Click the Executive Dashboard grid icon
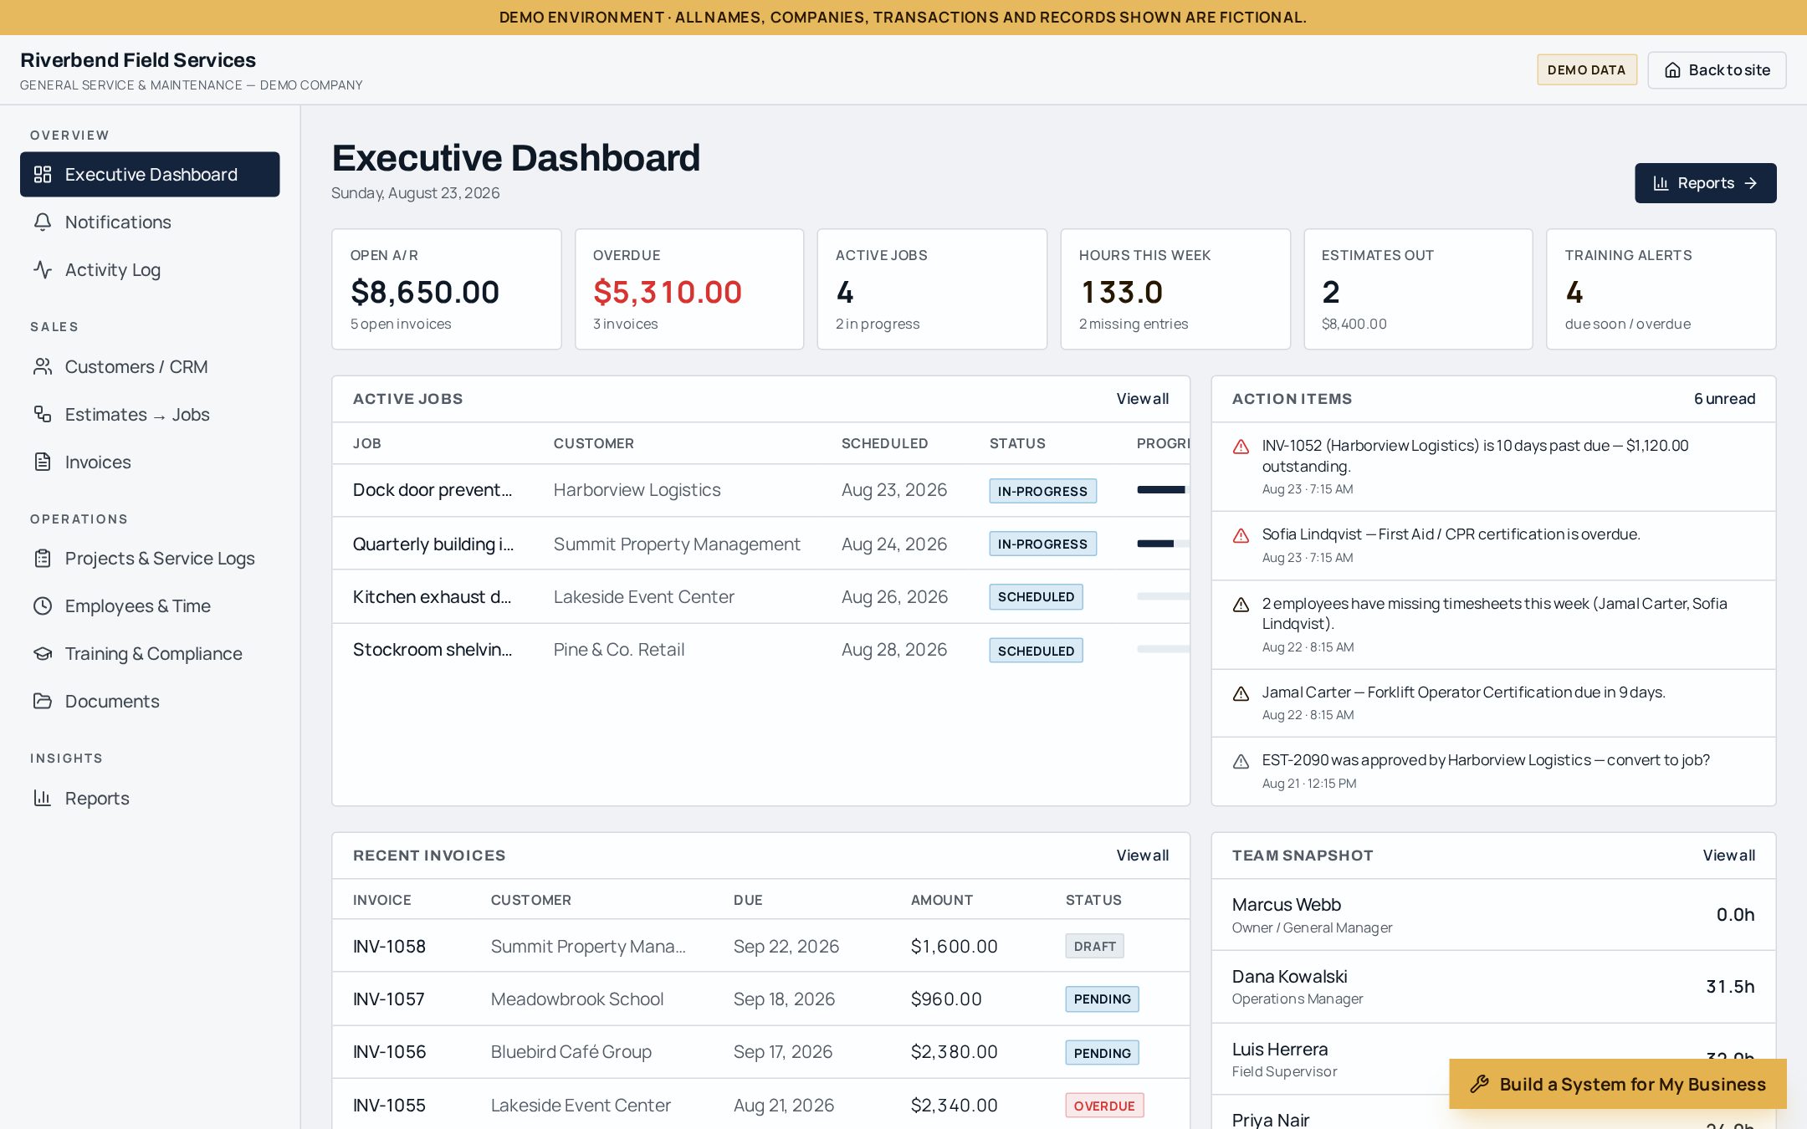The width and height of the screenshot is (1807, 1129). (x=43, y=174)
